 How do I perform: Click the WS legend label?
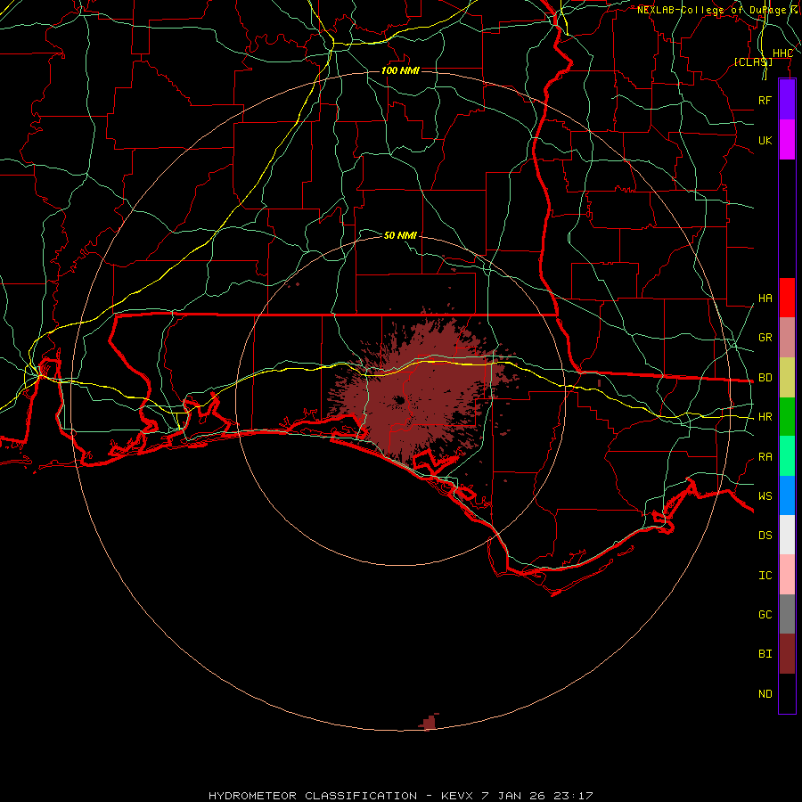(x=765, y=495)
